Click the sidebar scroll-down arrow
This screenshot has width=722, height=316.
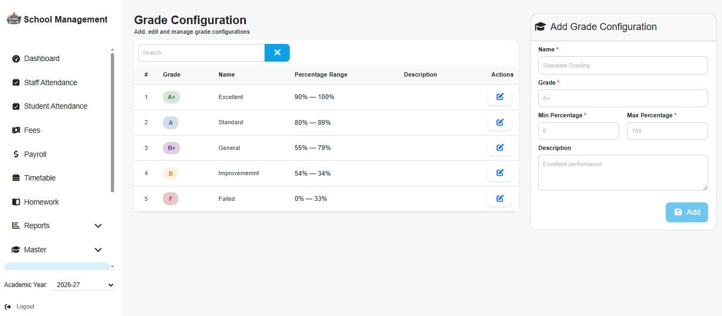[x=112, y=266]
